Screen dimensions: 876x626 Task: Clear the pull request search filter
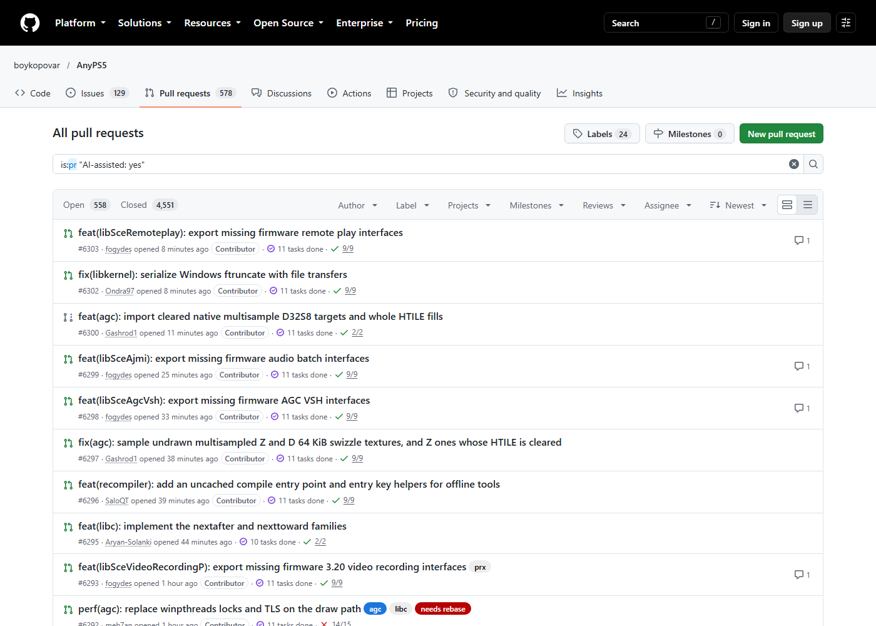794,164
